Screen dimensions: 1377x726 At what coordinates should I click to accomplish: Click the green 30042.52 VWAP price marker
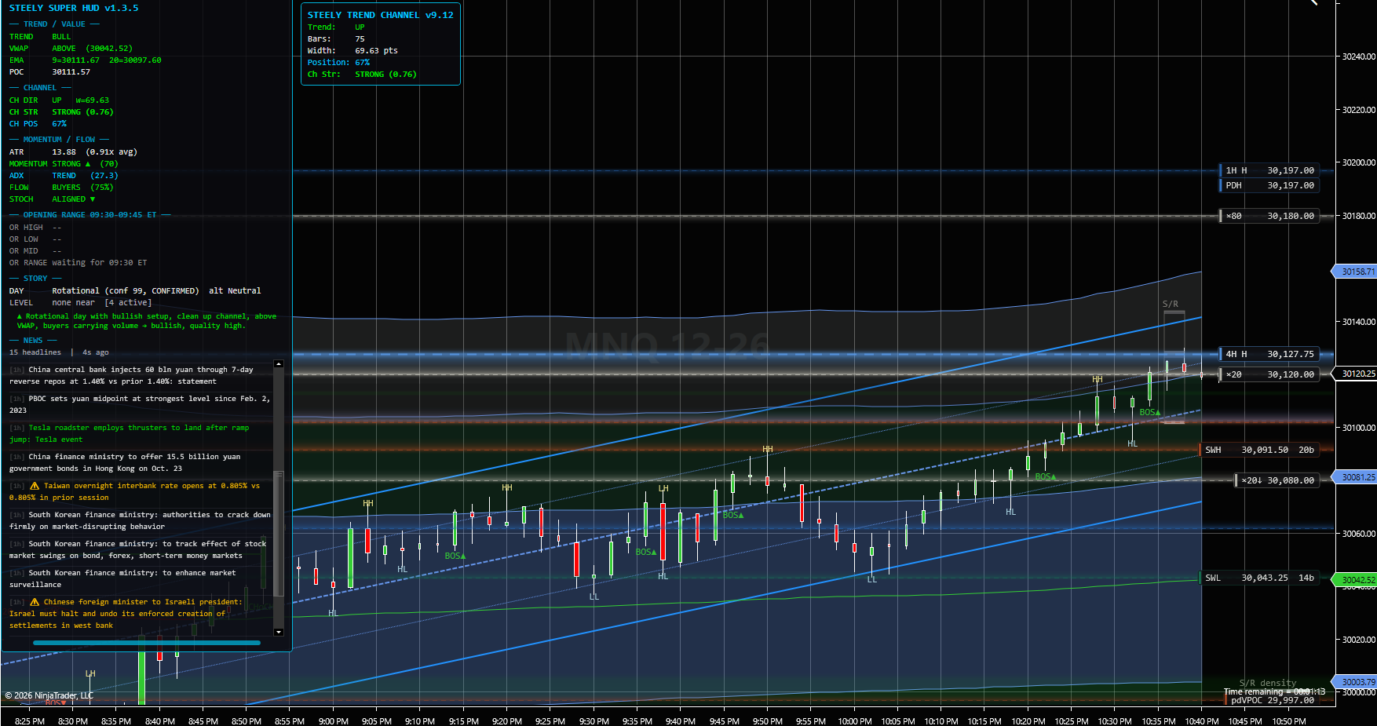coord(1355,580)
